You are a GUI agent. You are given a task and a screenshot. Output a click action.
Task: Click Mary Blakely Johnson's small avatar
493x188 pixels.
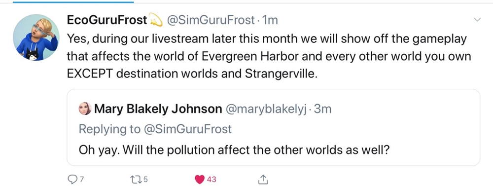point(85,109)
